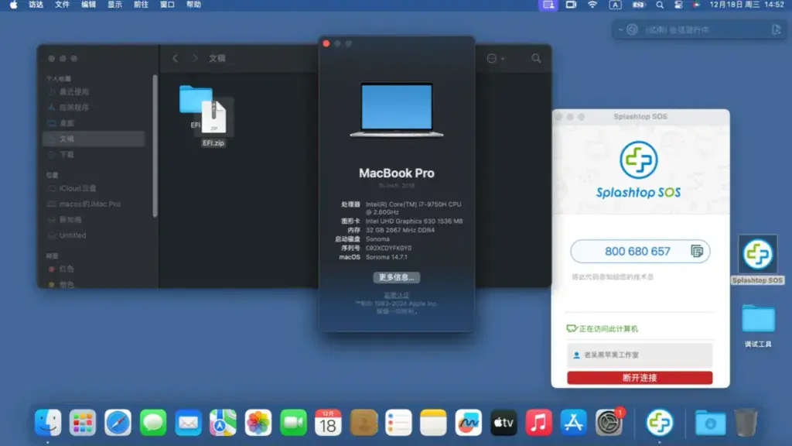Launch Photos from the Dock
The height and width of the screenshot is (446, 792).
tap(258, 422)
